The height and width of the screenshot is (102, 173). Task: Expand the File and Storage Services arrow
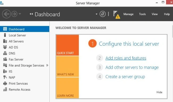click(47, 65)
